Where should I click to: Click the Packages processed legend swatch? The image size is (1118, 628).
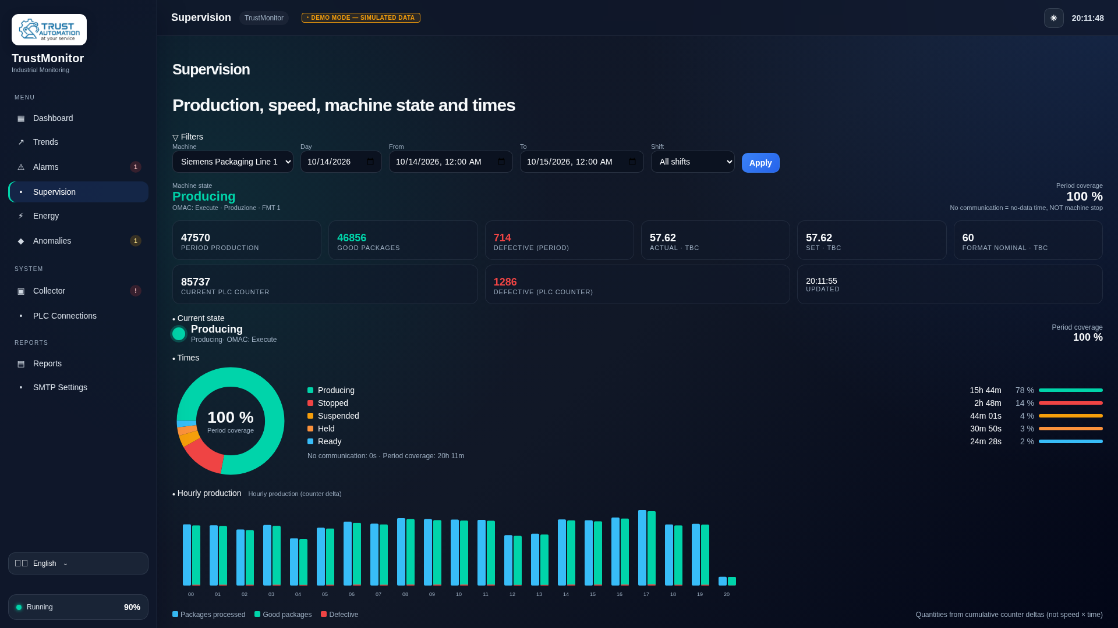pyautogui.click(x=175, y=615)
